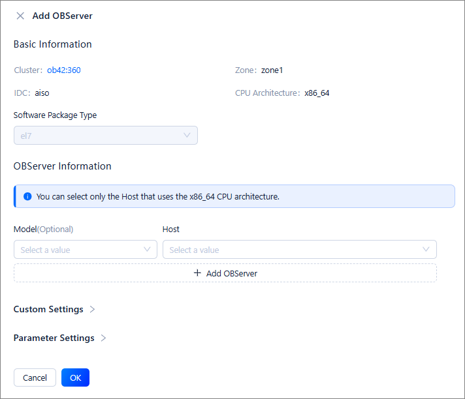Click the chevron next to Parameter Settings
The image size is (465, 399).
click(103, 338)
